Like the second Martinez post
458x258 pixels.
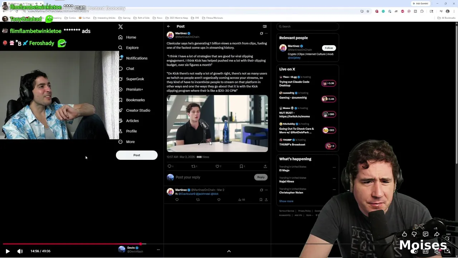(219, 200)
